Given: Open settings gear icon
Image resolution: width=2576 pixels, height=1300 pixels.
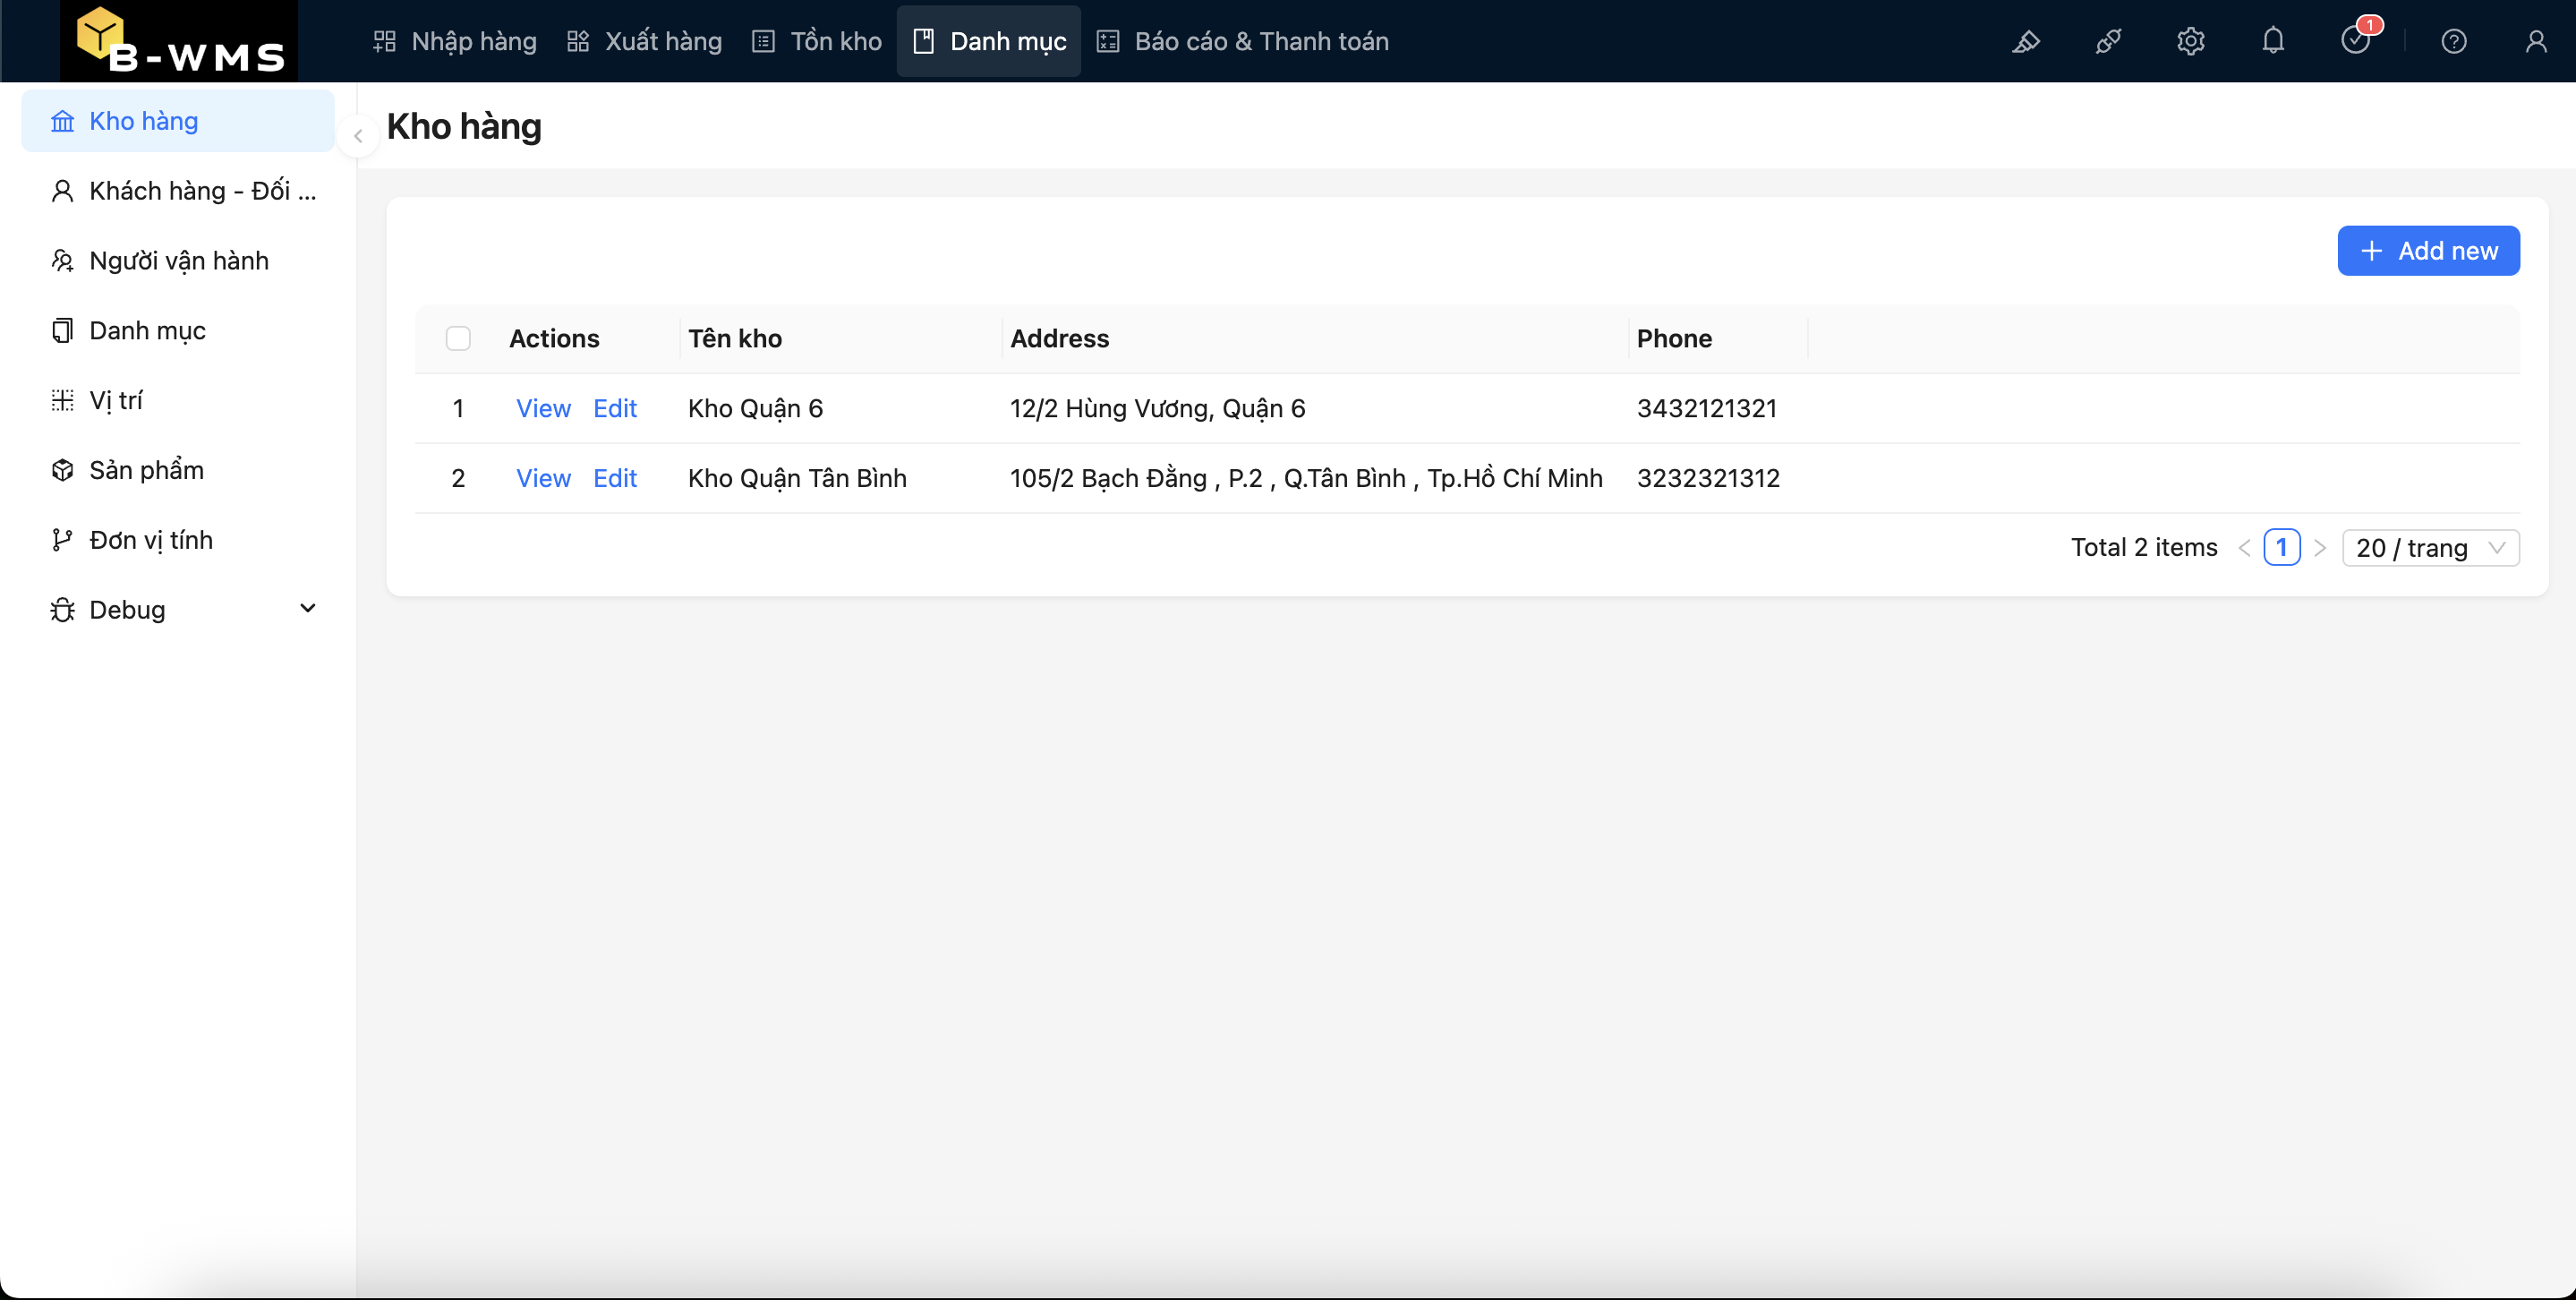Looking at the screenshot, I should (x=2190, y=41).
